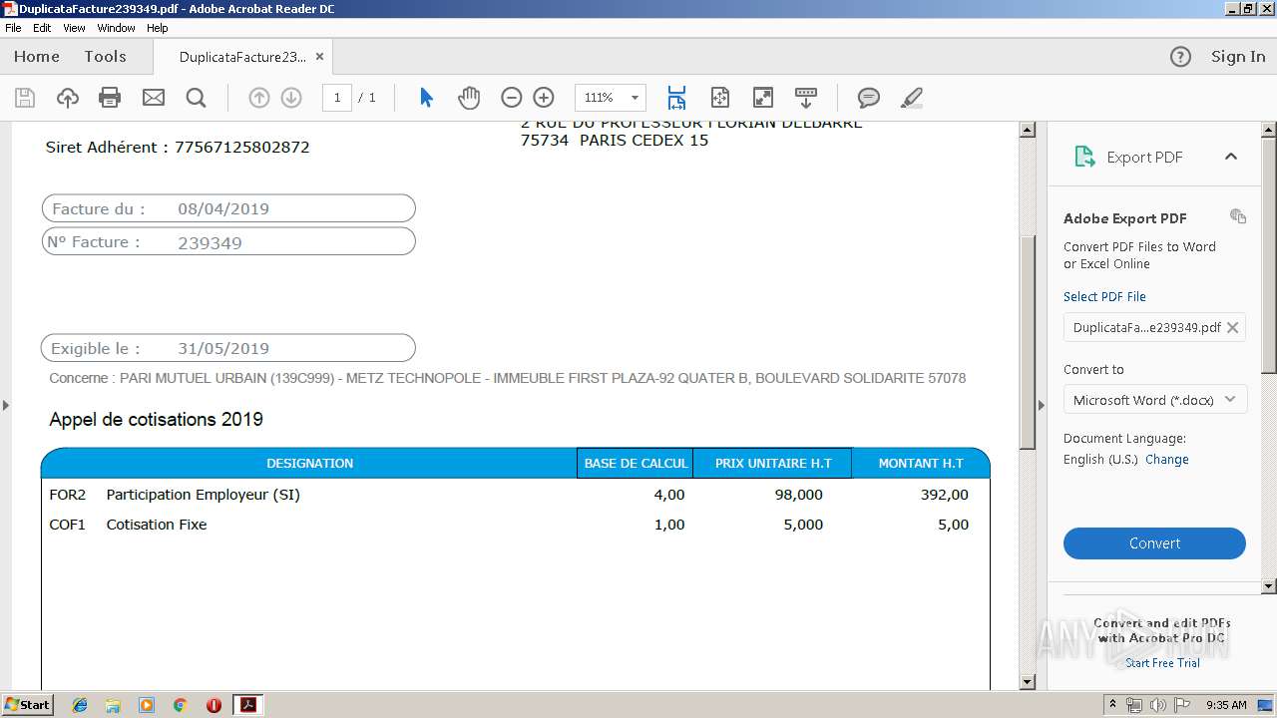Select the DuplicataFacture23... document tab

tap(242, 57)
